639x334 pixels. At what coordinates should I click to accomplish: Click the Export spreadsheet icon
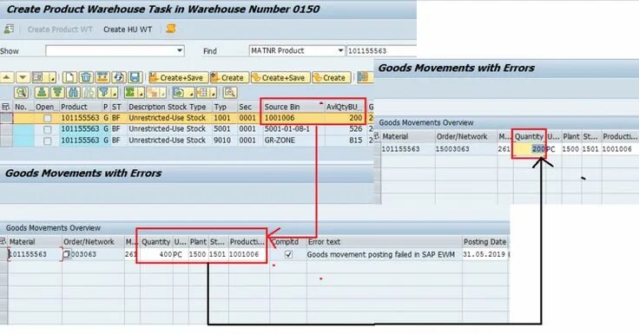[x=179, y=93]
